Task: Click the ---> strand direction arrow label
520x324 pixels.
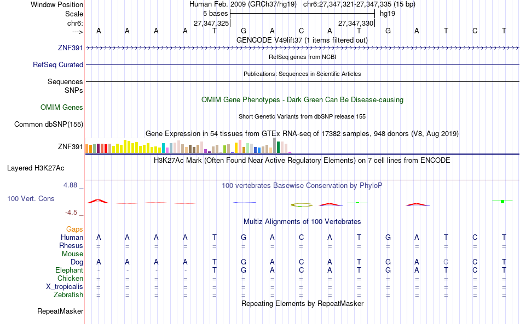Action: coord(77,32)
